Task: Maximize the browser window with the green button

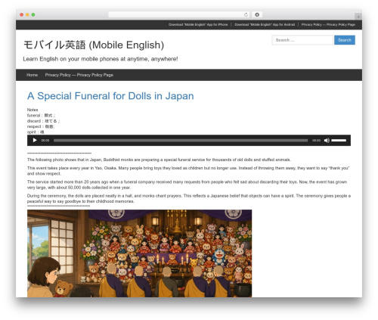Action: coord(33,14)
